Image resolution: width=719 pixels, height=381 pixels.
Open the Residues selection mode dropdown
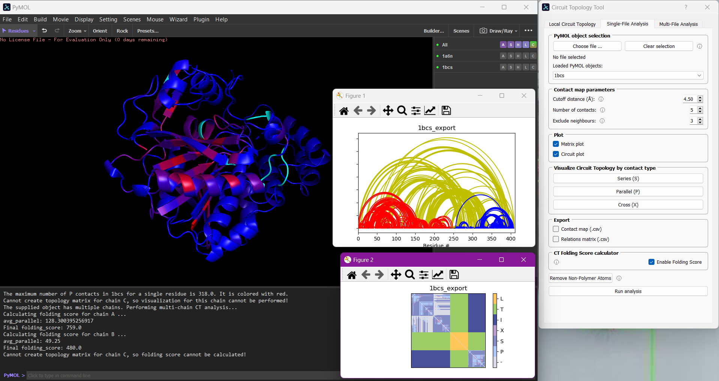click(19, 31)
